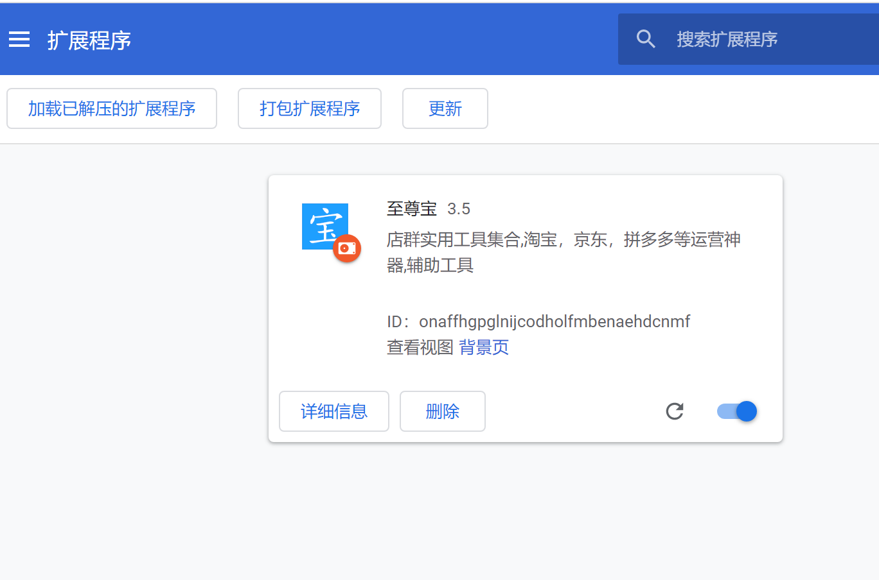Click the 店群实用工具集合 description text
The height and width of the screenshot is (580, 879).
pyautogui.click(x=564, y=252)
